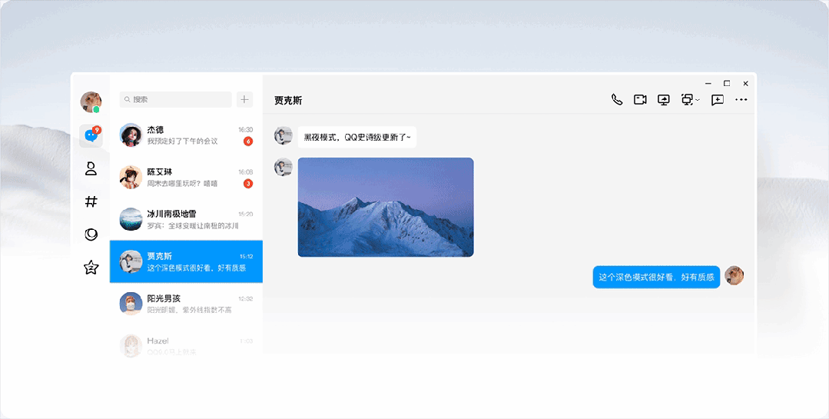Screen dimensions: 829x419
Task: Click 阳光男孩's avatar in chat list
Action: click(x=131, y=304)
